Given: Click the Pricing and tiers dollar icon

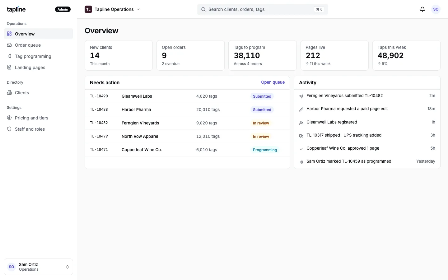Looking at the screenshot, I should click(x=9, y=118).
